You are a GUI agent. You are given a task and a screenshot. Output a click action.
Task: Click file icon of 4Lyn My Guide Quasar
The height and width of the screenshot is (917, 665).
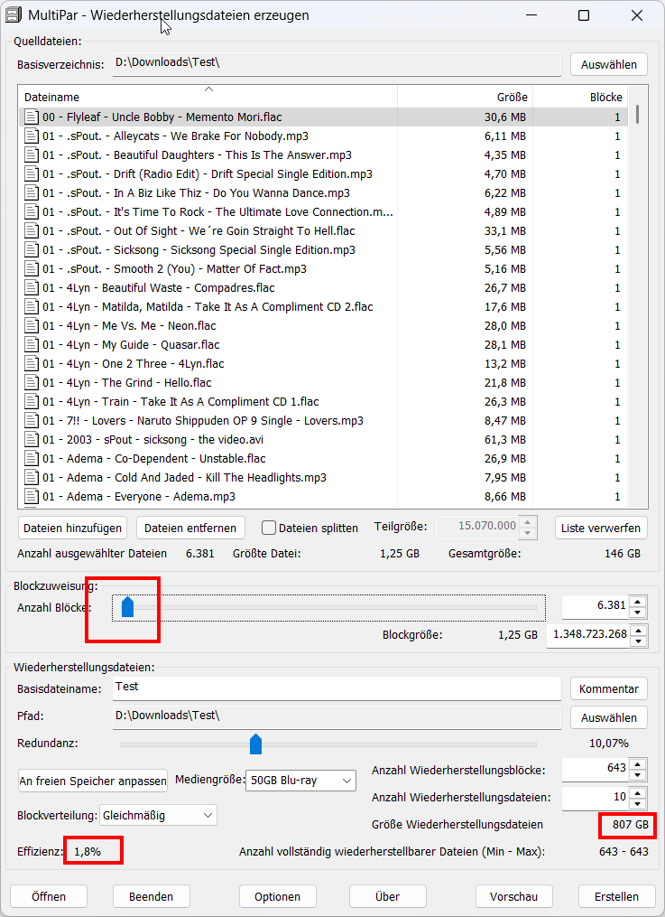click(x=32, y=344)
